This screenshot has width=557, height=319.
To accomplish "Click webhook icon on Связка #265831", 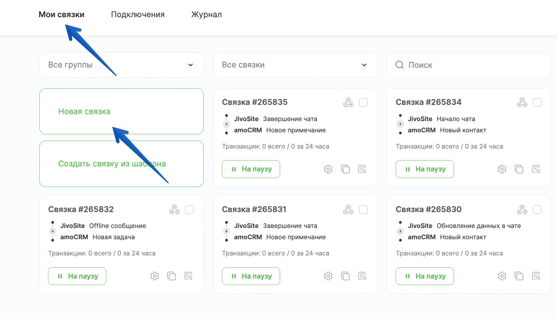I will coord(348,209).
